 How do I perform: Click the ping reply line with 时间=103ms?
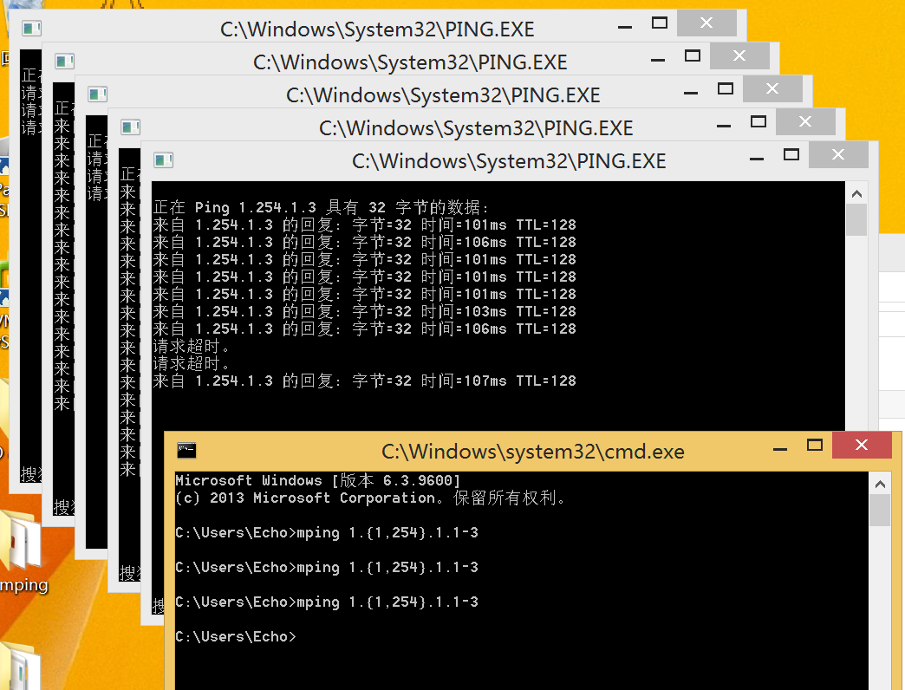[365, 311]
